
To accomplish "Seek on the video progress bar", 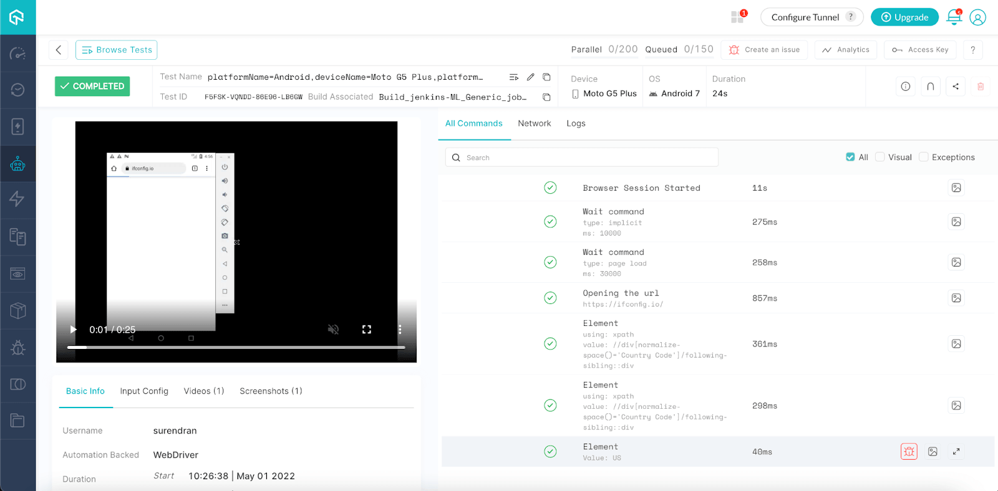I will (x=236, y=347).
